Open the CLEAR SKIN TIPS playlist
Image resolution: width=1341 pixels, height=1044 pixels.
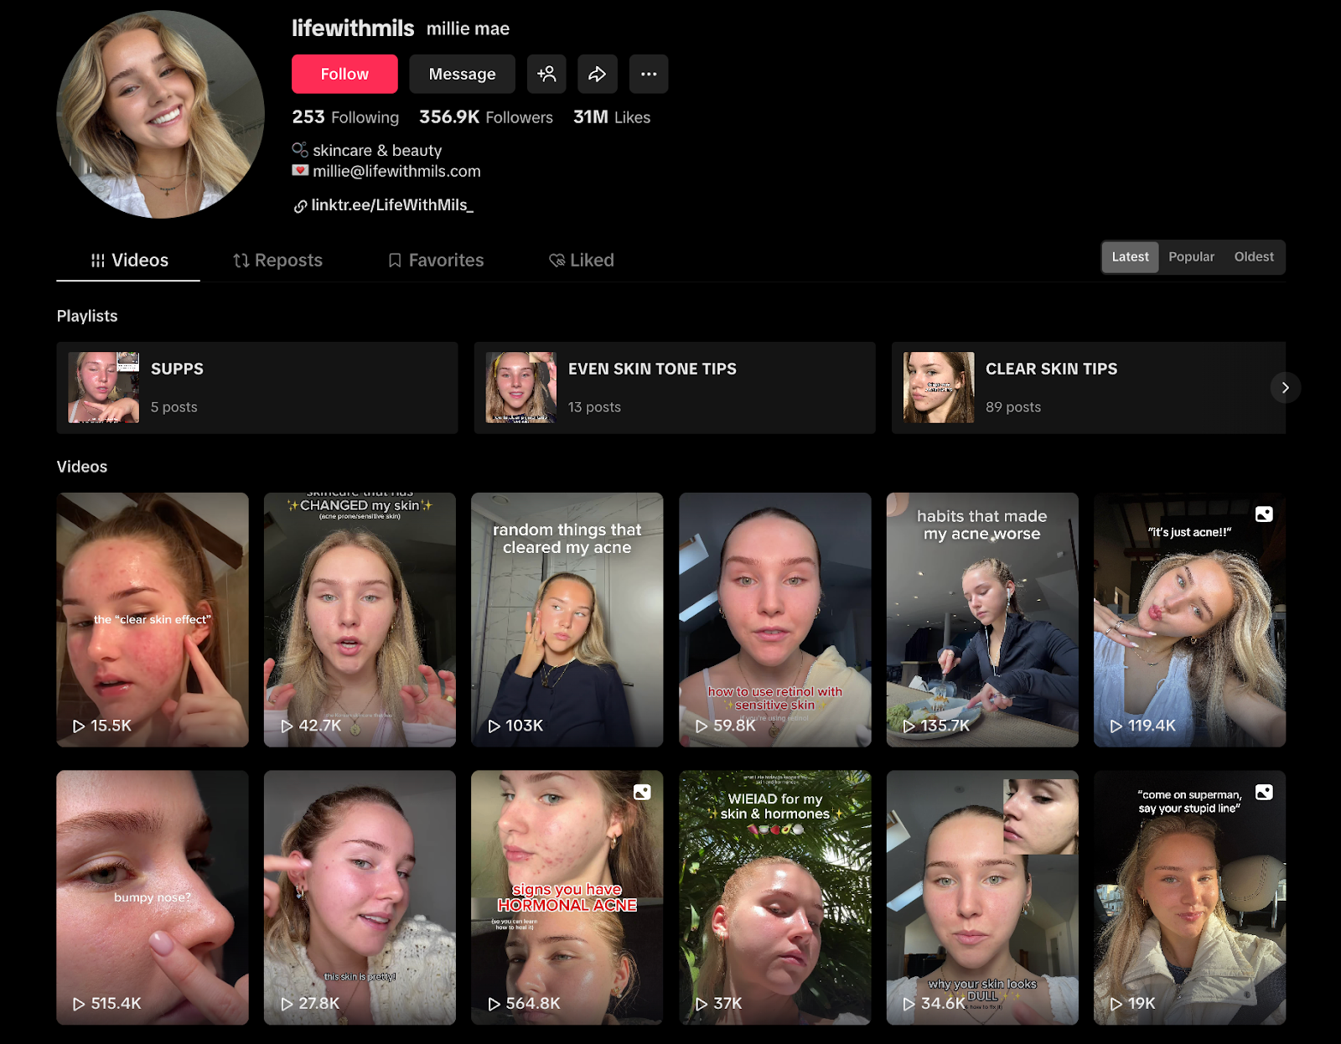tap(1088, 387)
